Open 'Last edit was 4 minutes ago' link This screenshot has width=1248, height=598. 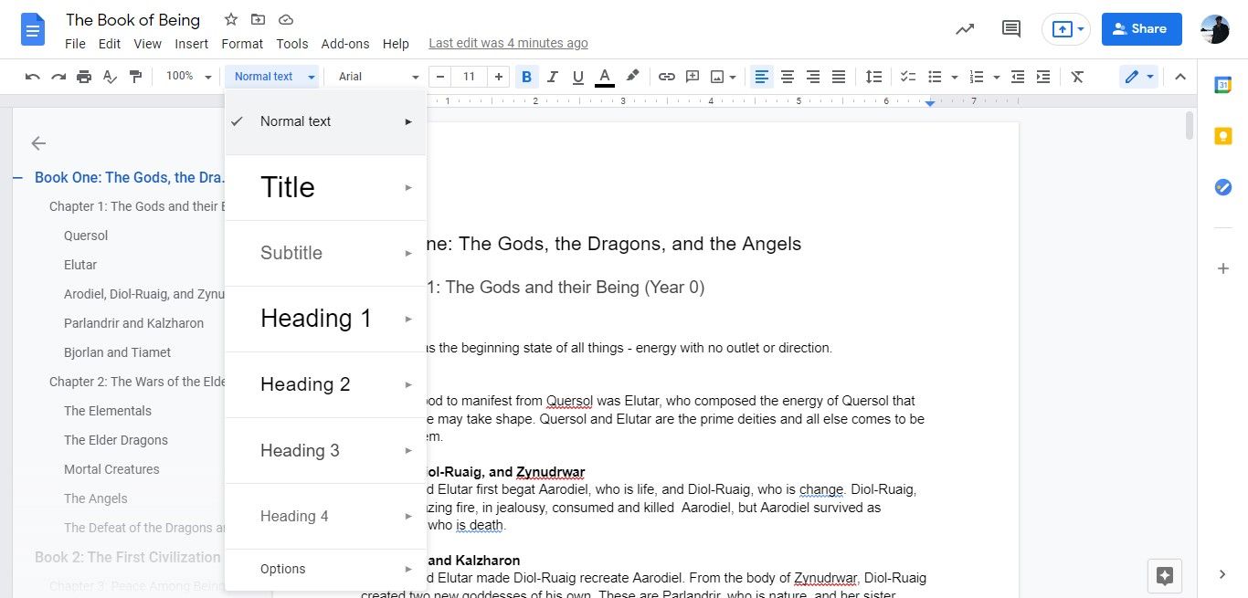click(508, 43)
